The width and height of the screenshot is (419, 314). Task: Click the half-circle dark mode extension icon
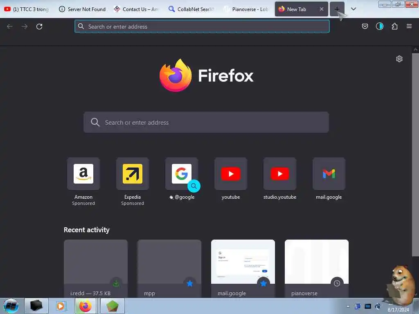coord(379,26)
